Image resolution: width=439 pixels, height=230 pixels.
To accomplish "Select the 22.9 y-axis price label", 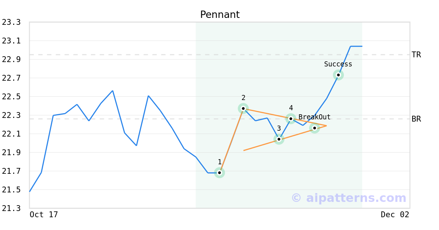I will pyautogui.click(x=11, y=60).
